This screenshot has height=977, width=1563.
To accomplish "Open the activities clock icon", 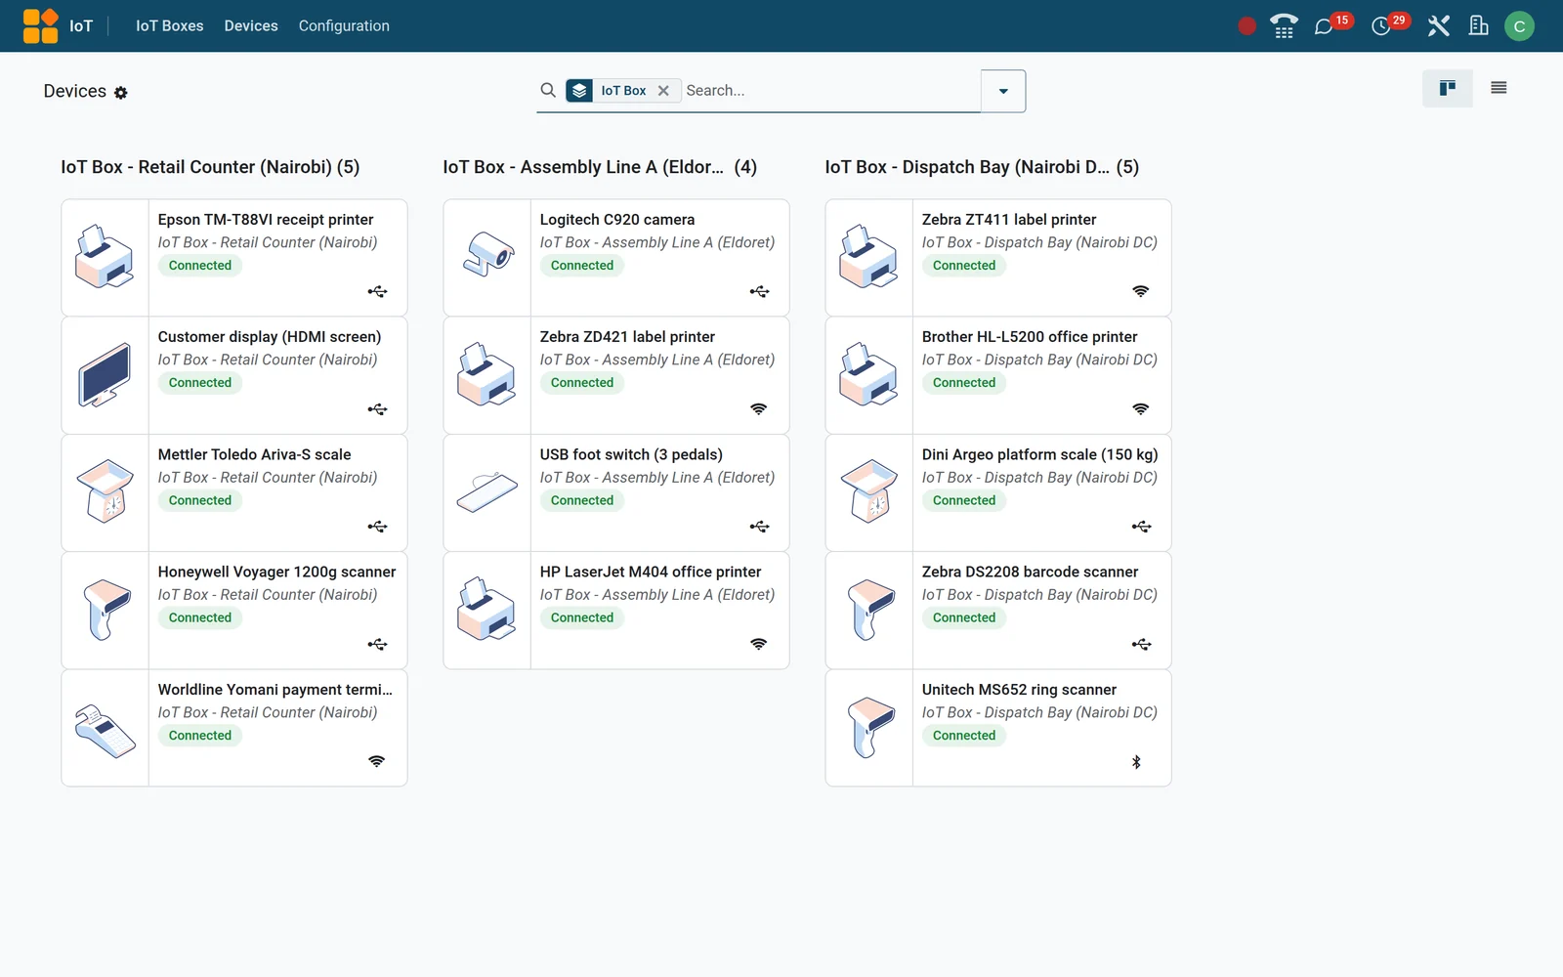I will point(1380,26).
